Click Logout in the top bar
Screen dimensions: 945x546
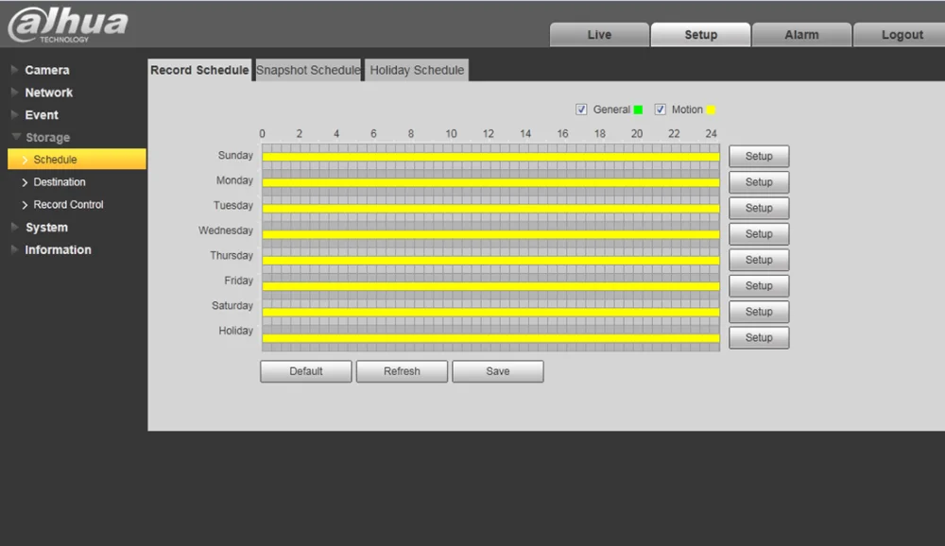click(902, 34)
